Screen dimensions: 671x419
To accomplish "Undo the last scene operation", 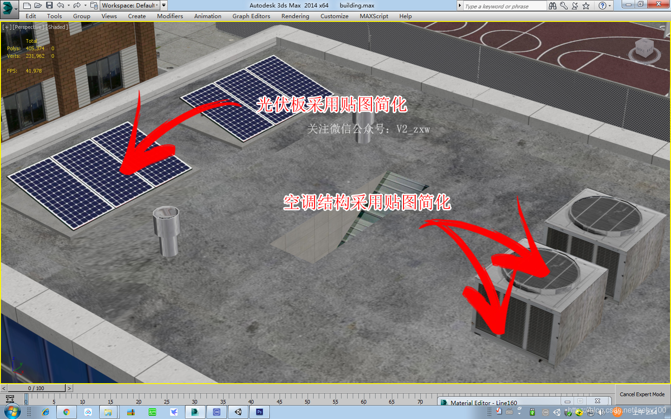I will [x=61, y=5].
